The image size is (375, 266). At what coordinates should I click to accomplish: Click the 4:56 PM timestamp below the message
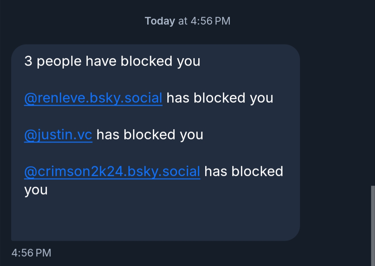click(31, 253)
